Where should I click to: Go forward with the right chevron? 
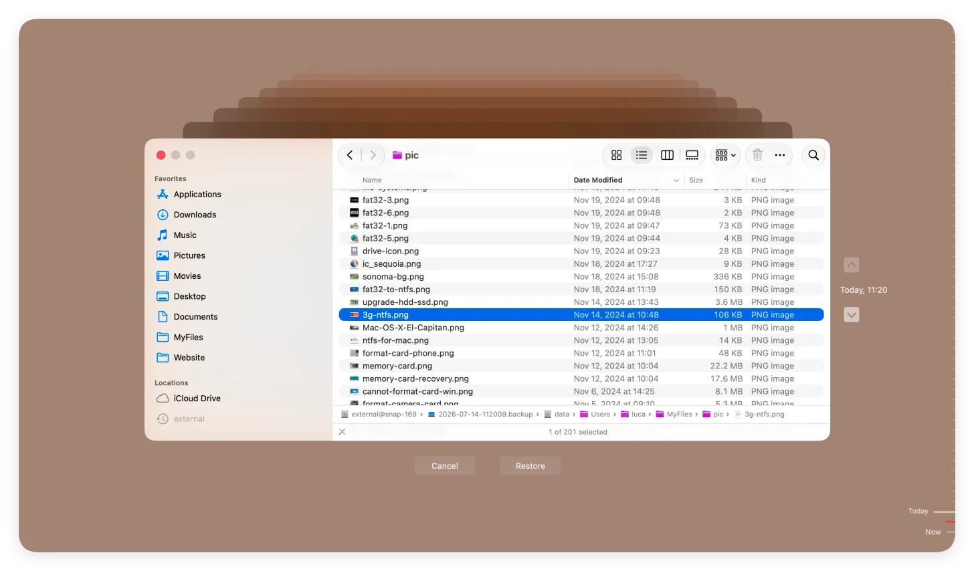pos(373,155)
